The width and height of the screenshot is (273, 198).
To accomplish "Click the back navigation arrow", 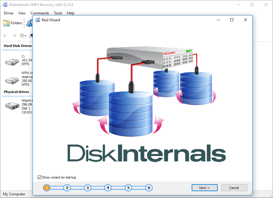I will 5,36.
